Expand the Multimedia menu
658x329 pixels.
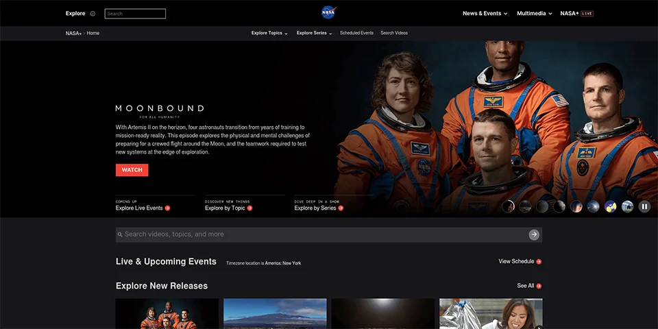coord(534,14)
